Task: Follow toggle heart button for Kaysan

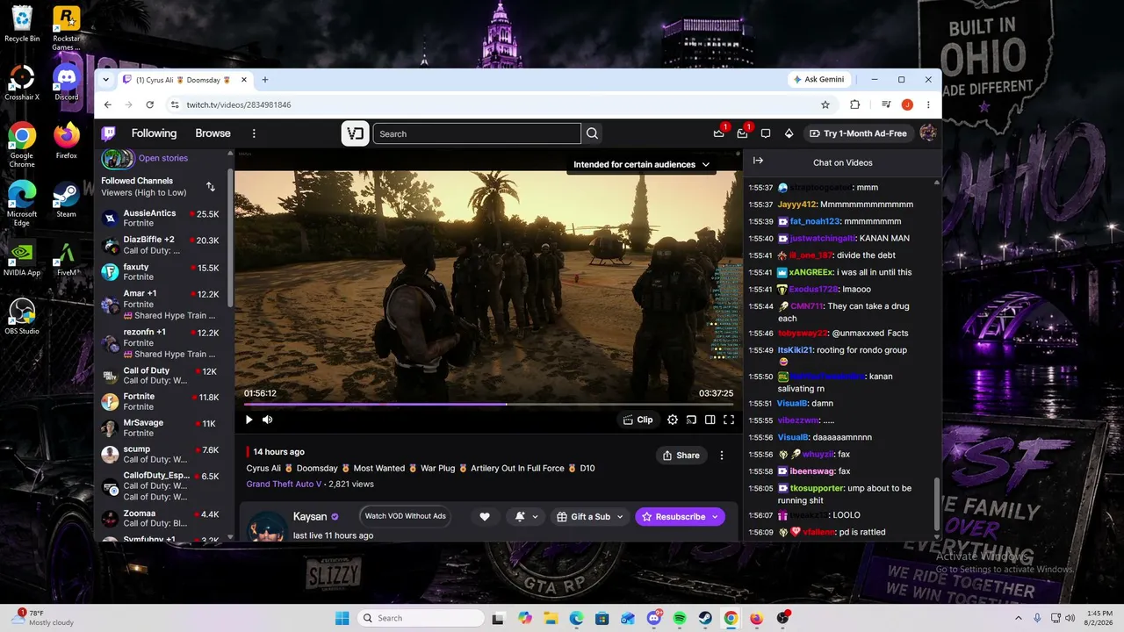Action: [x=485, y=517]
